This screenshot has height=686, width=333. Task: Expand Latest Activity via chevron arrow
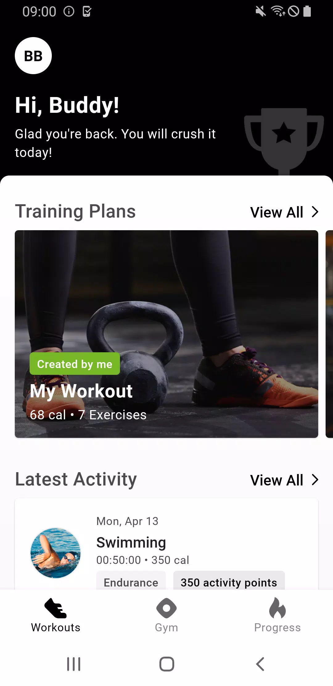click(315, 480)
